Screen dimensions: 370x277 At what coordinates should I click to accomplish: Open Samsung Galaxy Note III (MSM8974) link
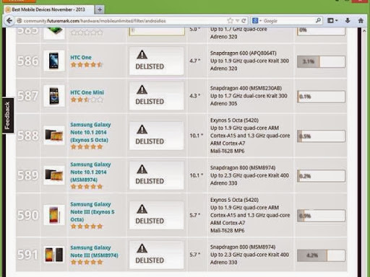coord(94,251)
